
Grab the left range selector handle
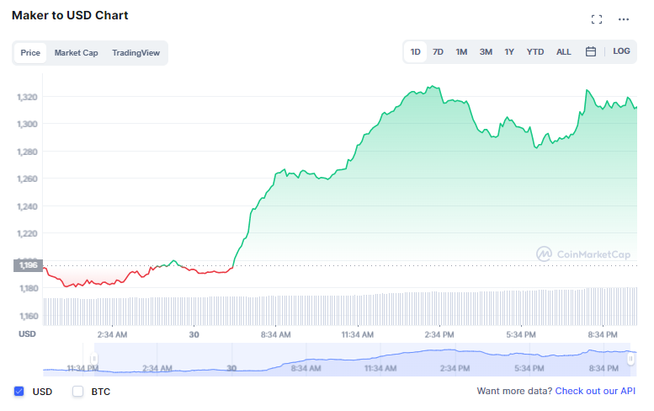(94, 359)
